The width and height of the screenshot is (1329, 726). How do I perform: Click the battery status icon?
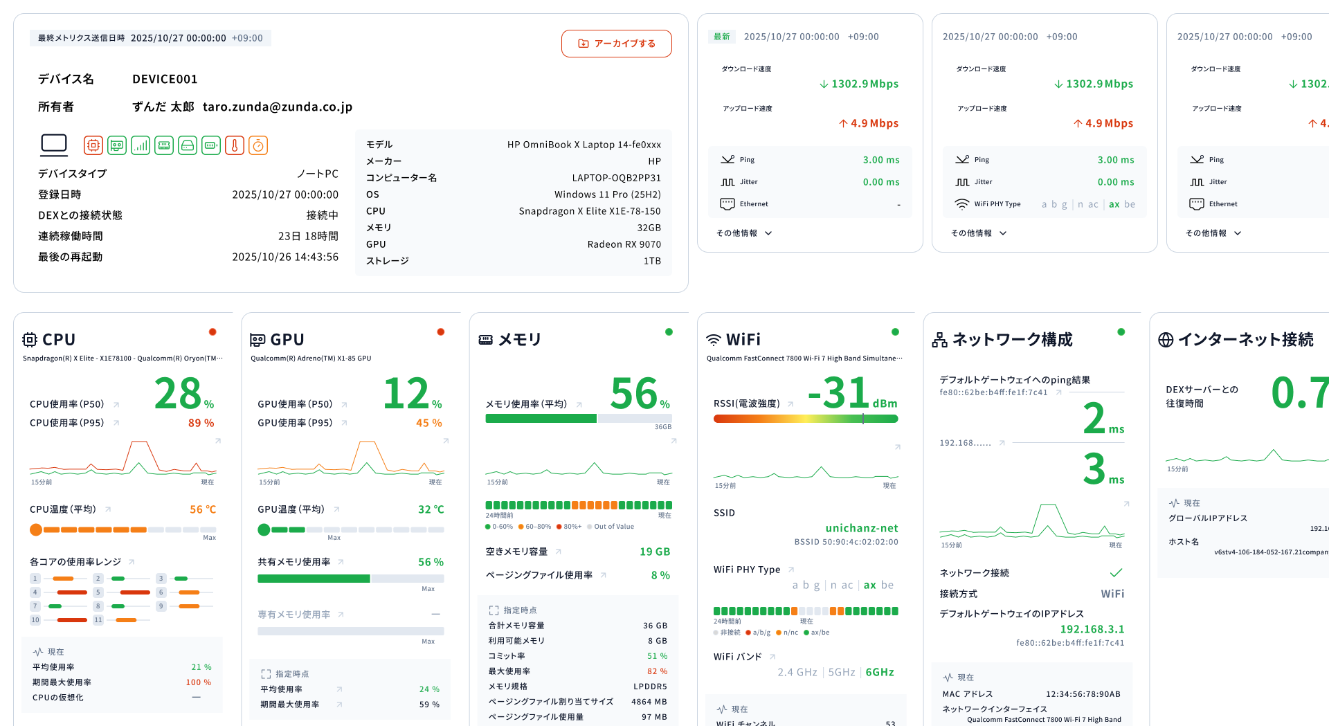211,145
